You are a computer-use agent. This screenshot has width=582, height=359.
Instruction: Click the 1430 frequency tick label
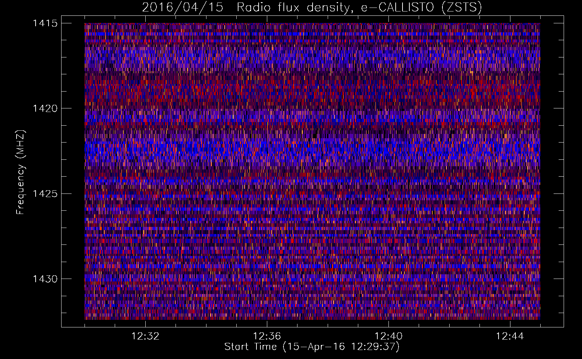(x=45, y=279)
